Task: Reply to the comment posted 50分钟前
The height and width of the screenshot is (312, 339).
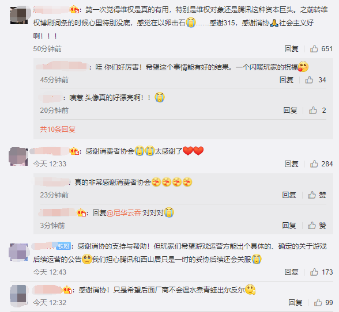Action: tap(291, 49)
